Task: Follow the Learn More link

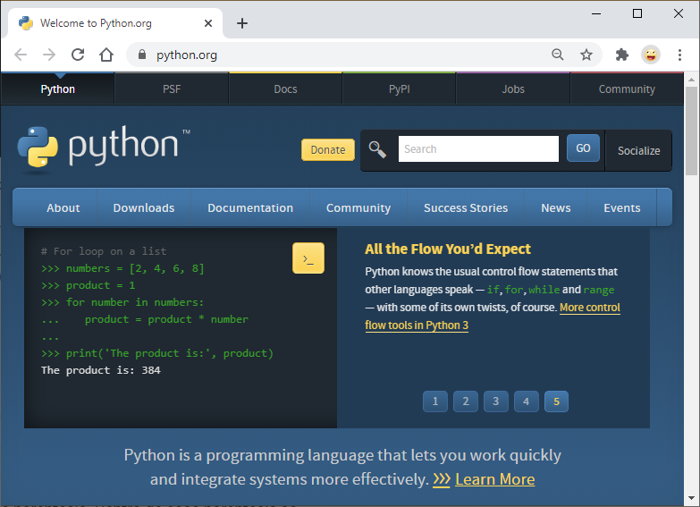Action: (494, 479)
